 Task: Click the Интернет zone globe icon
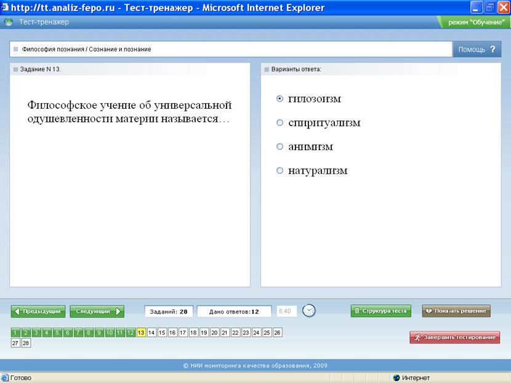pos(396,378)
